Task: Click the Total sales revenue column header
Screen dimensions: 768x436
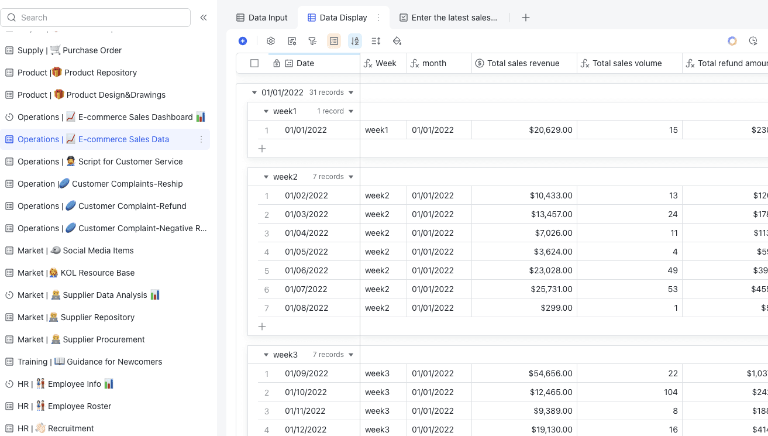Action: coord(524,63)
